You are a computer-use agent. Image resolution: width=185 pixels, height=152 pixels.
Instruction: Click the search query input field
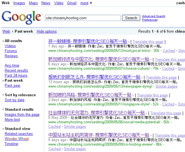coord(83,18)
